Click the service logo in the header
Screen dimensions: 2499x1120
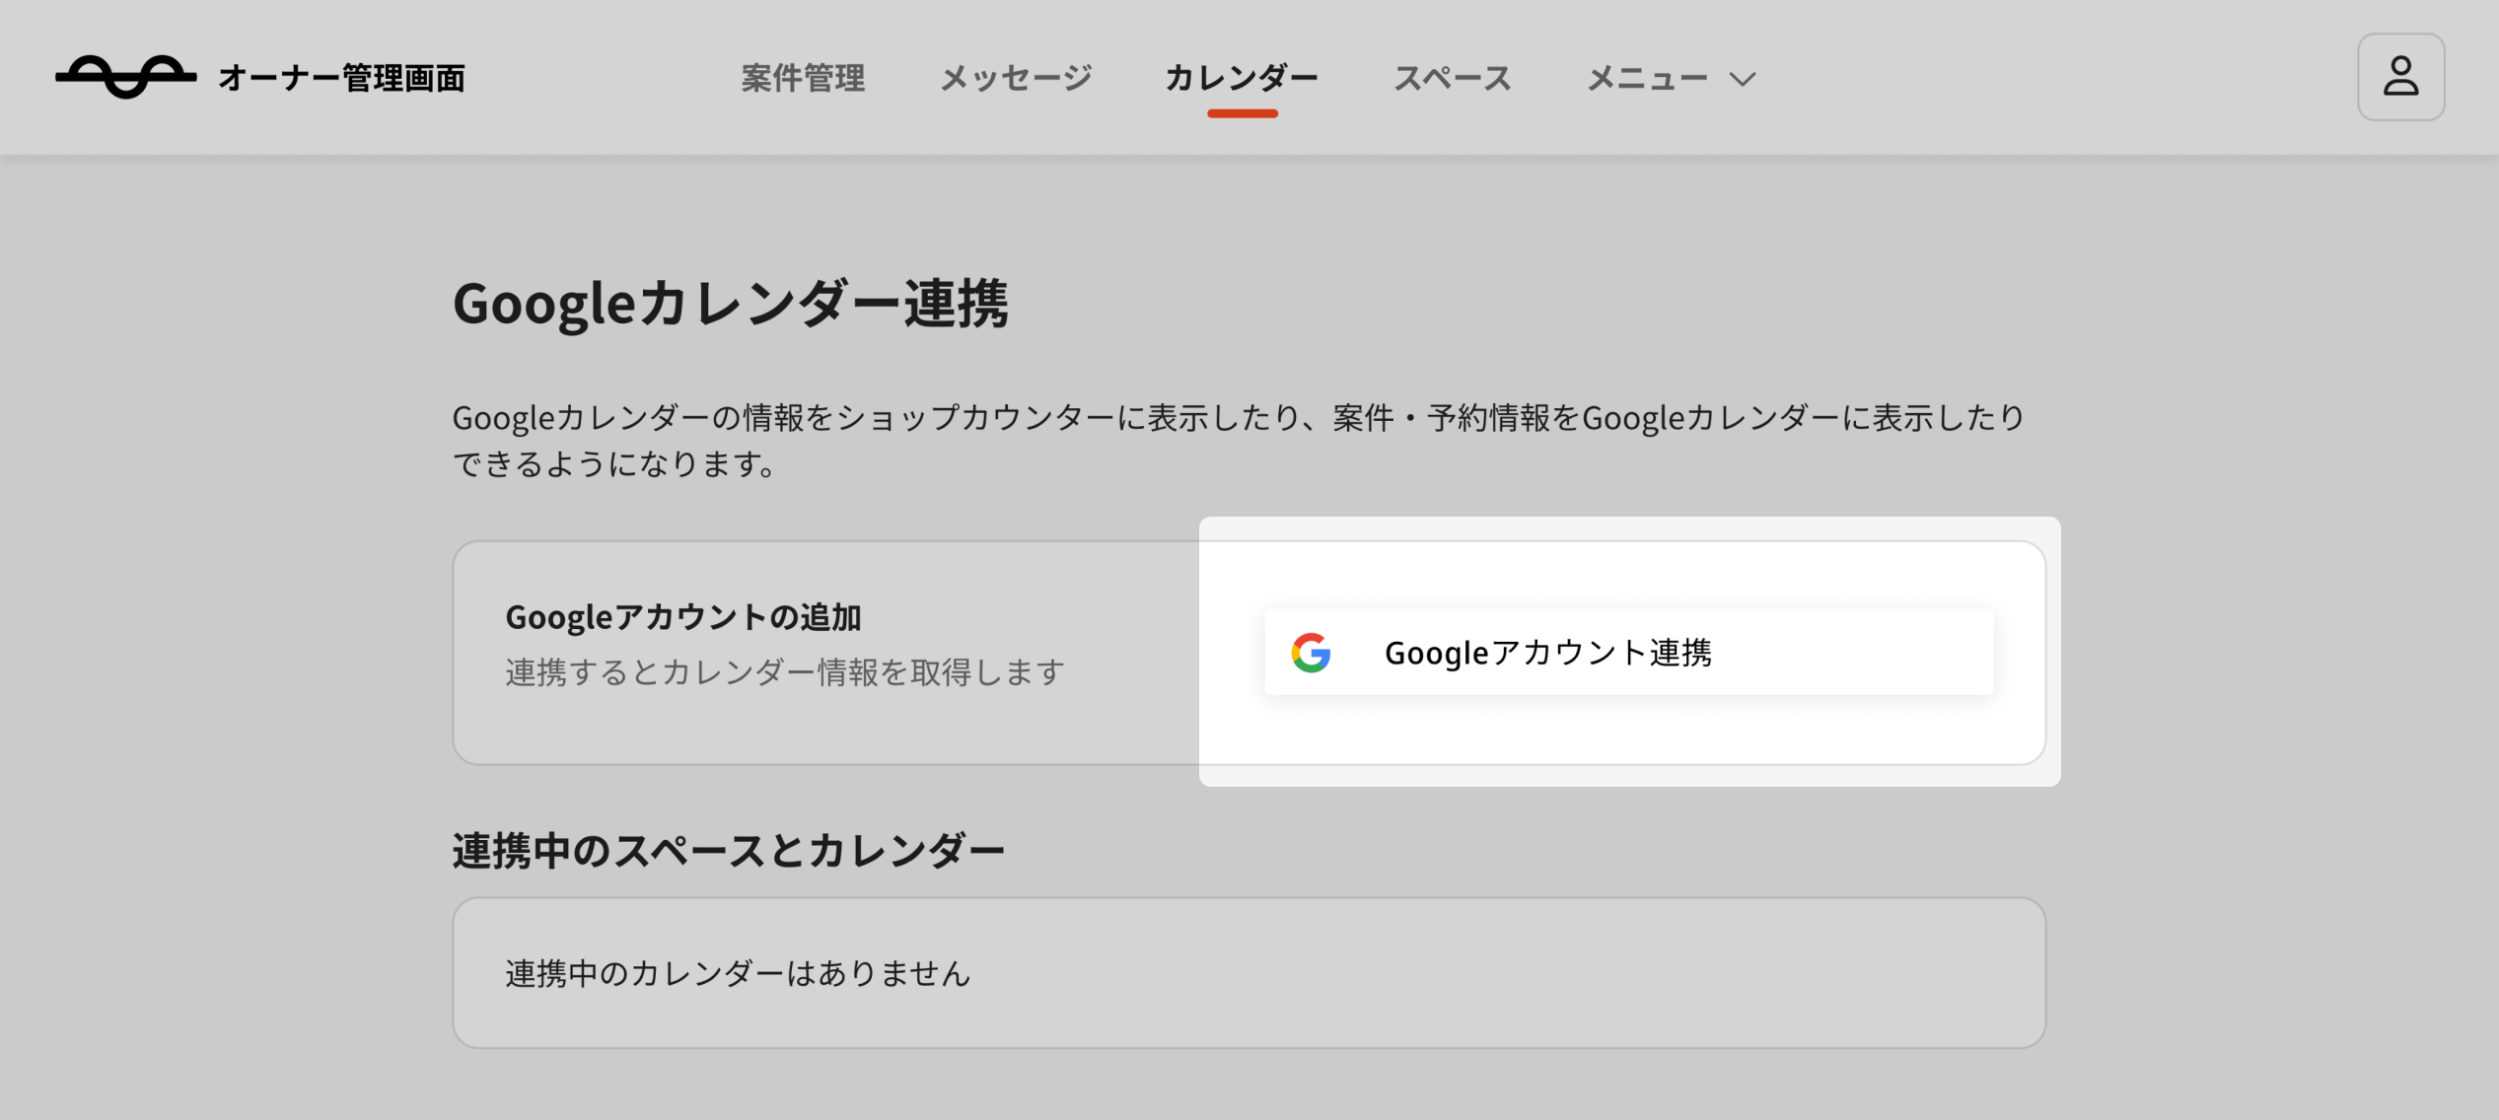point(128,77)
